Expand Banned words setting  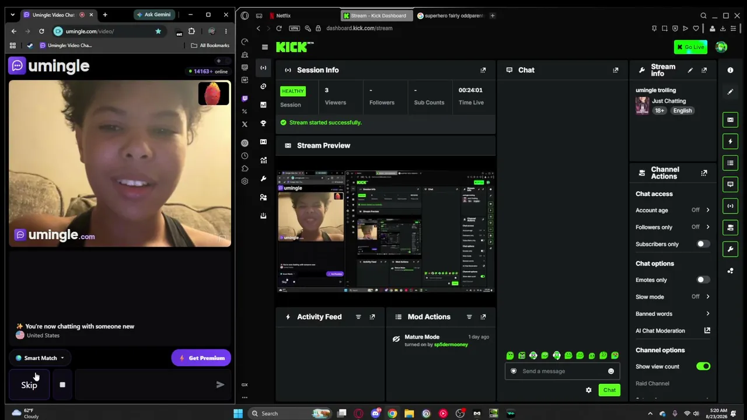pyautogui.click(x=708, y=314)
